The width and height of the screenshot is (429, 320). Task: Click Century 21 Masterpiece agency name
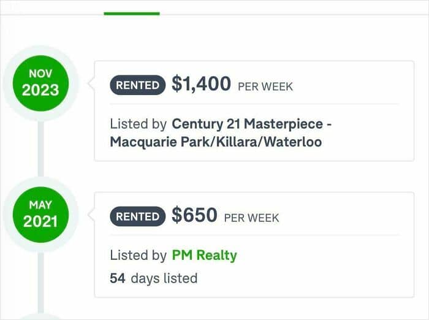pos(251,124)
